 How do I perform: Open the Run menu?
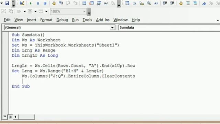pyautogui.click(x=75, y=20)
